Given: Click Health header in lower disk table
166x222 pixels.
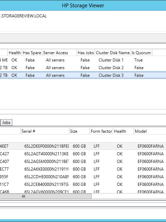Looking at the screenshot, I should click(123, 131).
